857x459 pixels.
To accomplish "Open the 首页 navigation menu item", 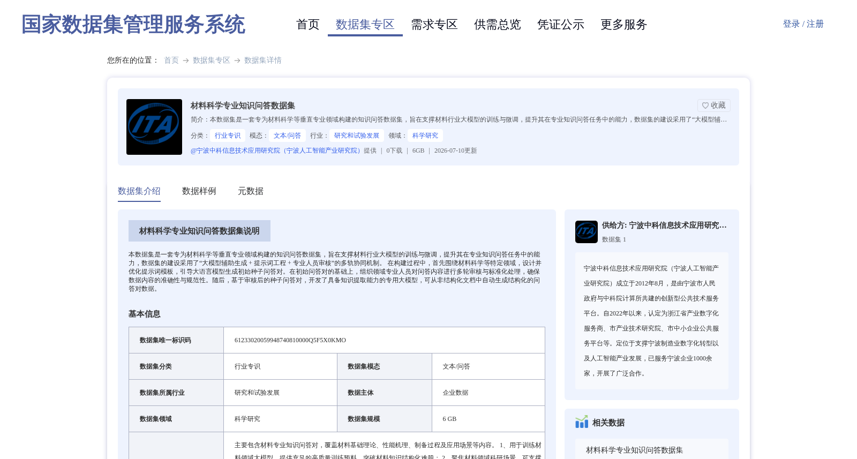I will (x=308, y=25).
